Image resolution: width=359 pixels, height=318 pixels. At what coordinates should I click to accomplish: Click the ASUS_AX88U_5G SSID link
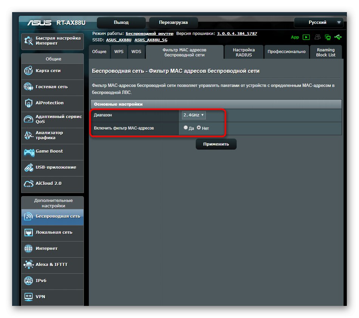tap(151, 40)
